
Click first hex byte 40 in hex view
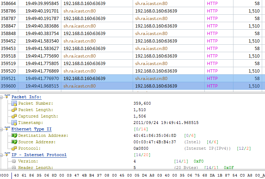[17, 175]
